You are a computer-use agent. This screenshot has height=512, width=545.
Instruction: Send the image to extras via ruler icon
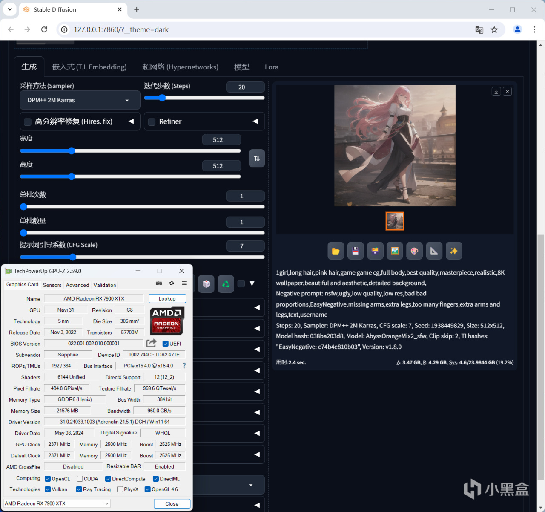434,251
